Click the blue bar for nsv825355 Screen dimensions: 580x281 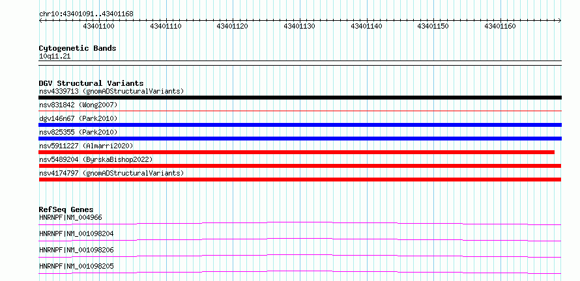coord(300,139)
